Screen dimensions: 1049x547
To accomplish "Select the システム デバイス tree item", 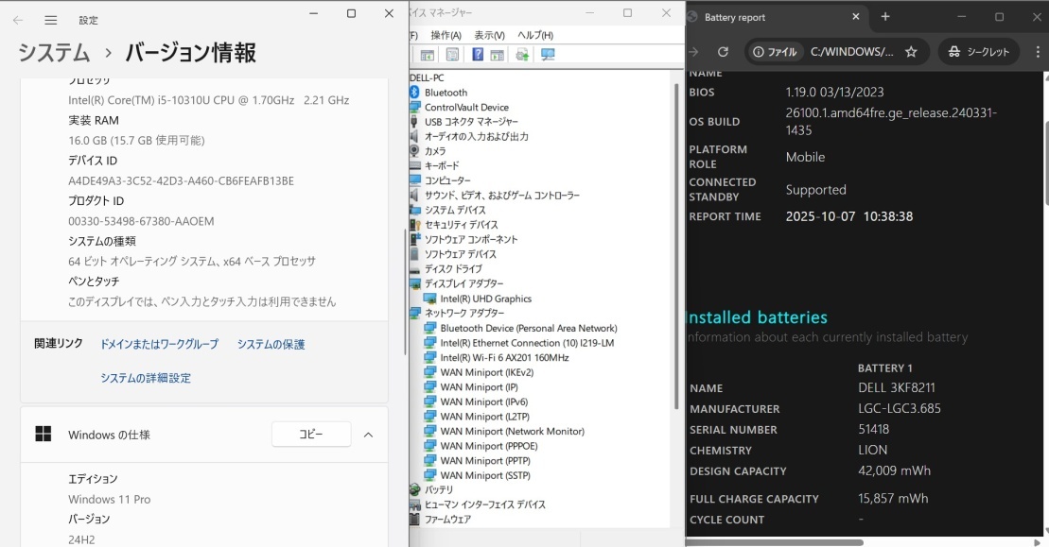I will [x=455, y=210].
